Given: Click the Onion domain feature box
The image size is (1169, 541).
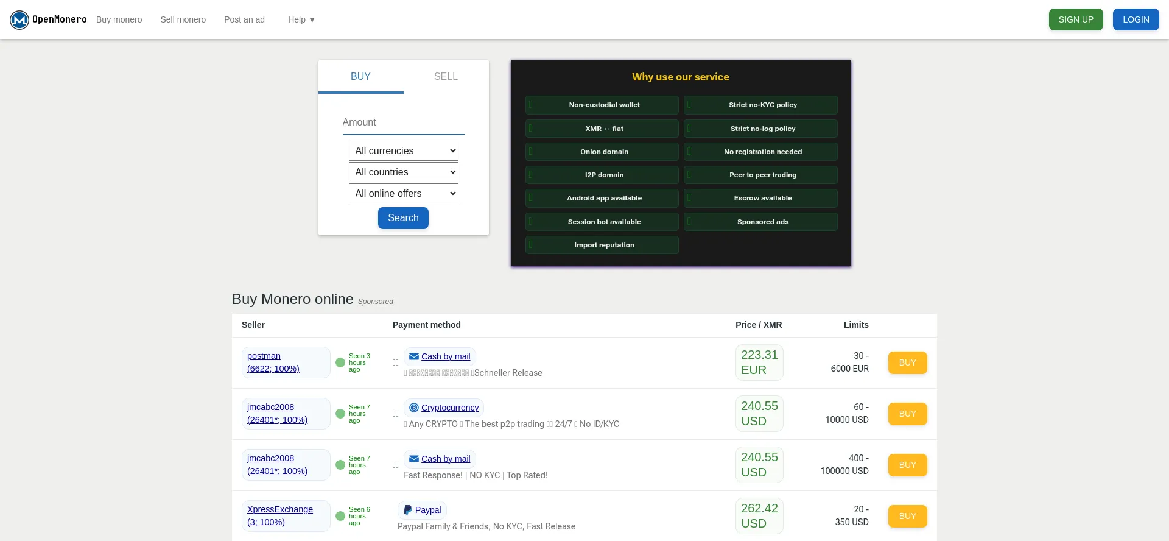Looking at the screenshot, I should 602,152.
